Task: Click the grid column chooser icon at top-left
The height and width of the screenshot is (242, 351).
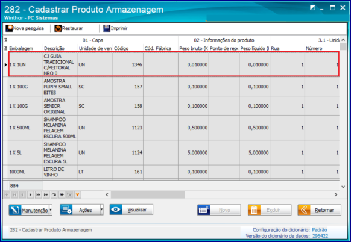Action: (5, 40)
